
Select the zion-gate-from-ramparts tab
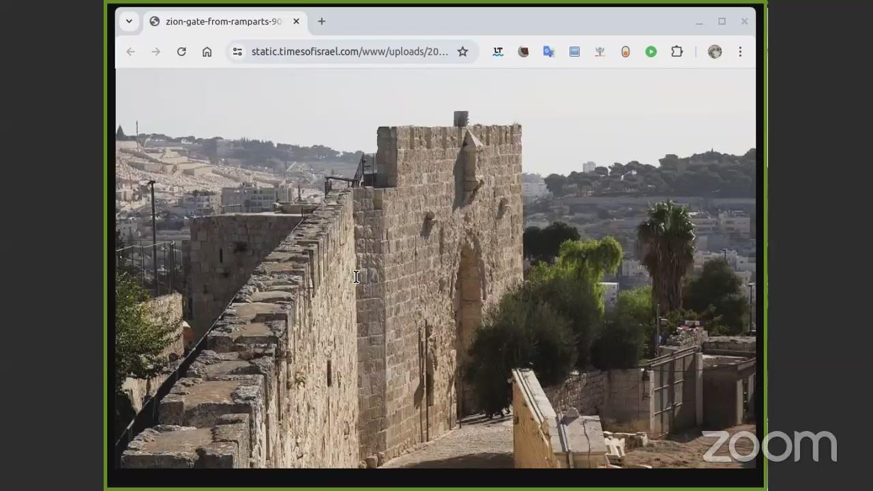tap(224, 22)
